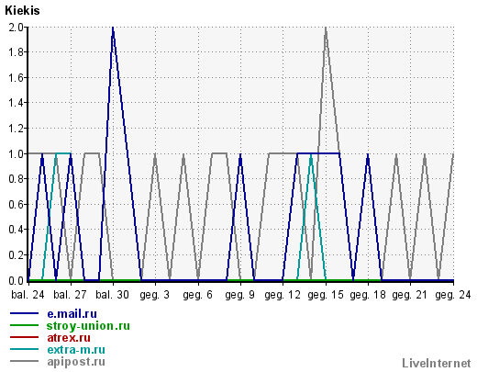Click the geg. 3 axis label
The height and width of the screenshot is (372, 477).
coord(155,295)
